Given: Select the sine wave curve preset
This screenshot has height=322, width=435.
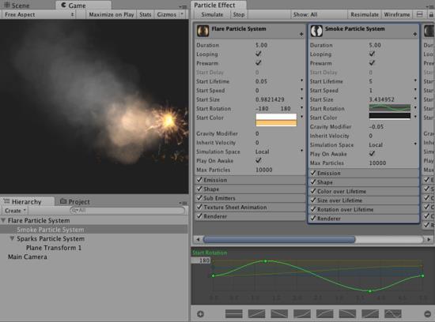Looking at the screenshot, I should pyautogui.click(x=393, y=313).
